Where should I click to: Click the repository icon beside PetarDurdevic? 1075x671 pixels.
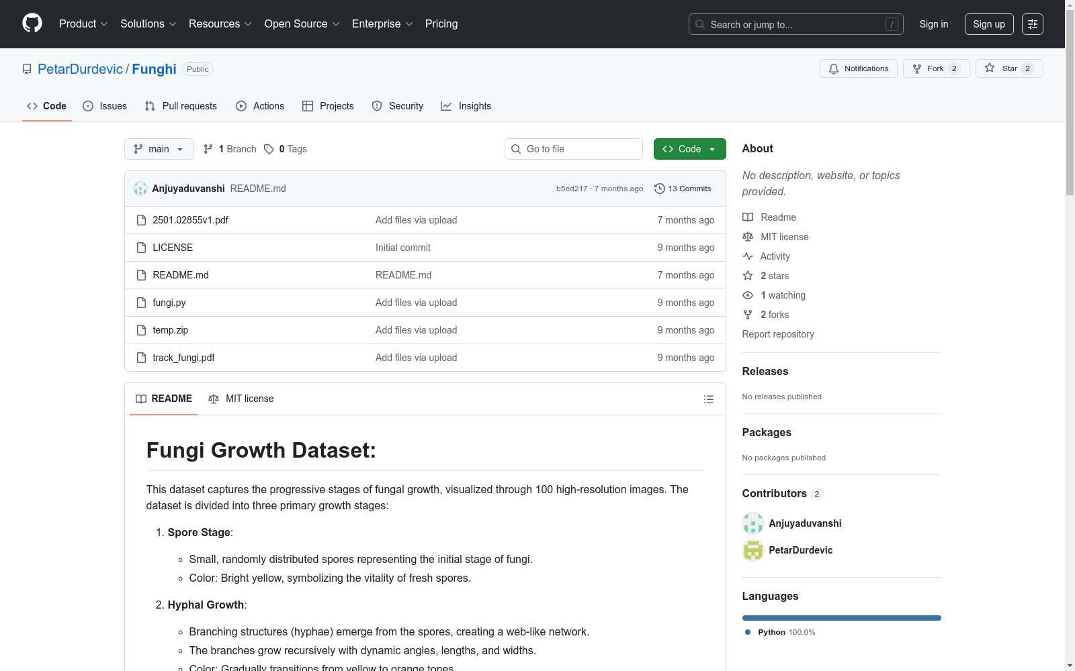[27, 69]
